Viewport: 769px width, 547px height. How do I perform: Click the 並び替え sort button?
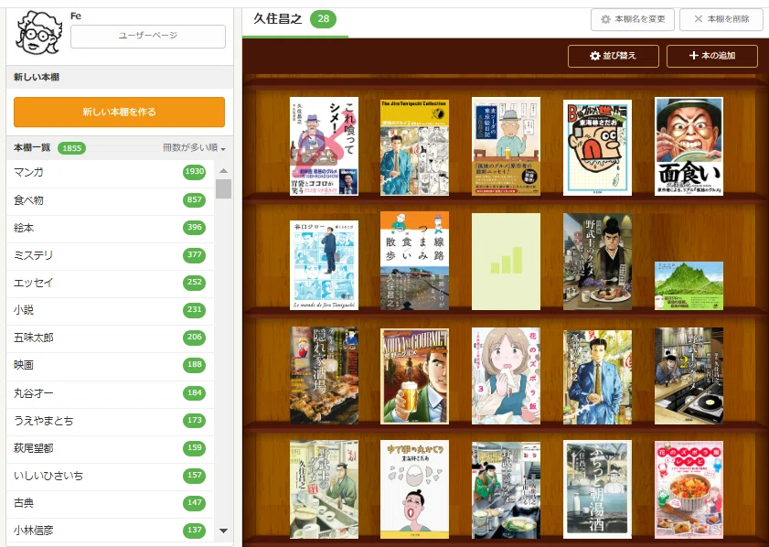coord(613,56)
